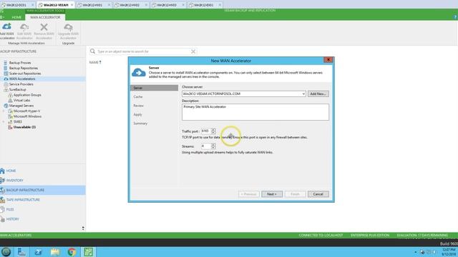Open Google Chrome from the taskbar
The width and height of the screenshot is (458, 257).
72,252
